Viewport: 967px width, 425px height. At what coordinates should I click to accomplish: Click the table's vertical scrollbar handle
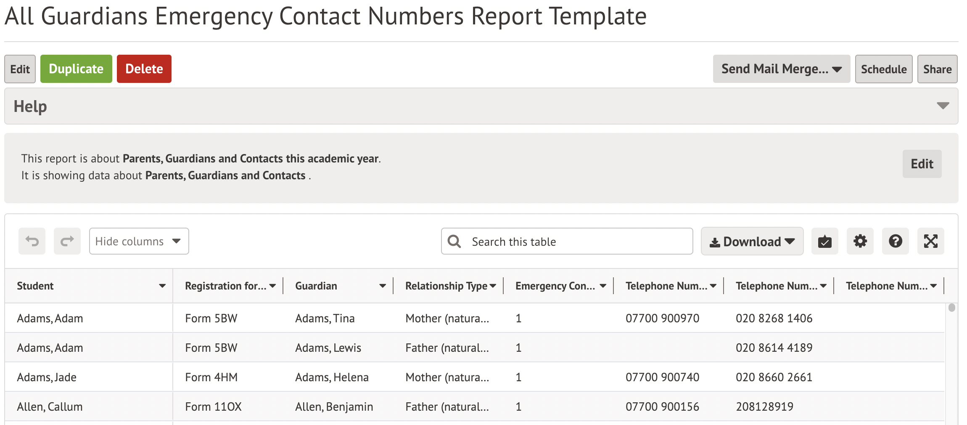click(x=952, y=308)
